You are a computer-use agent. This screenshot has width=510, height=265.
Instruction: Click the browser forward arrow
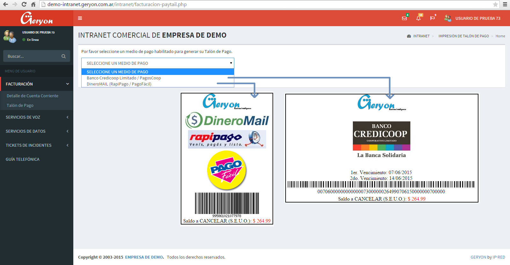click(x=15, y=4)
